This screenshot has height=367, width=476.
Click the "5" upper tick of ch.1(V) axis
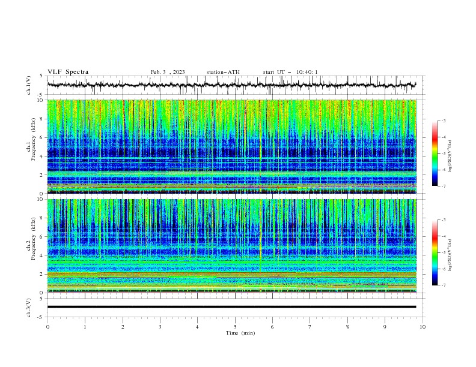(x=41, y=76)
